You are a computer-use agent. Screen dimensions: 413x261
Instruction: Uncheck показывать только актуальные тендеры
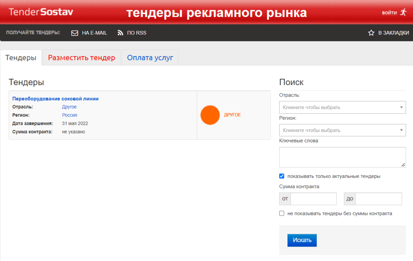[x=282, y=176]
